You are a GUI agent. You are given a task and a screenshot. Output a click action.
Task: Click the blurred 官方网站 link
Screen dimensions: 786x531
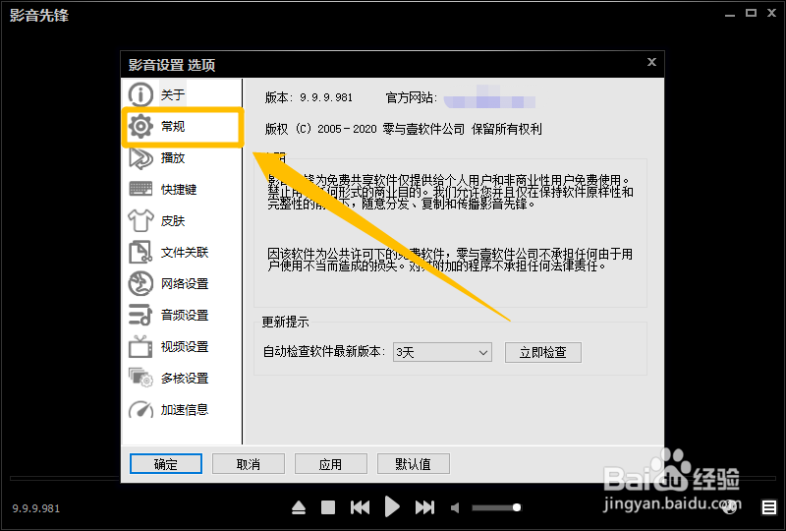[489, 98]
